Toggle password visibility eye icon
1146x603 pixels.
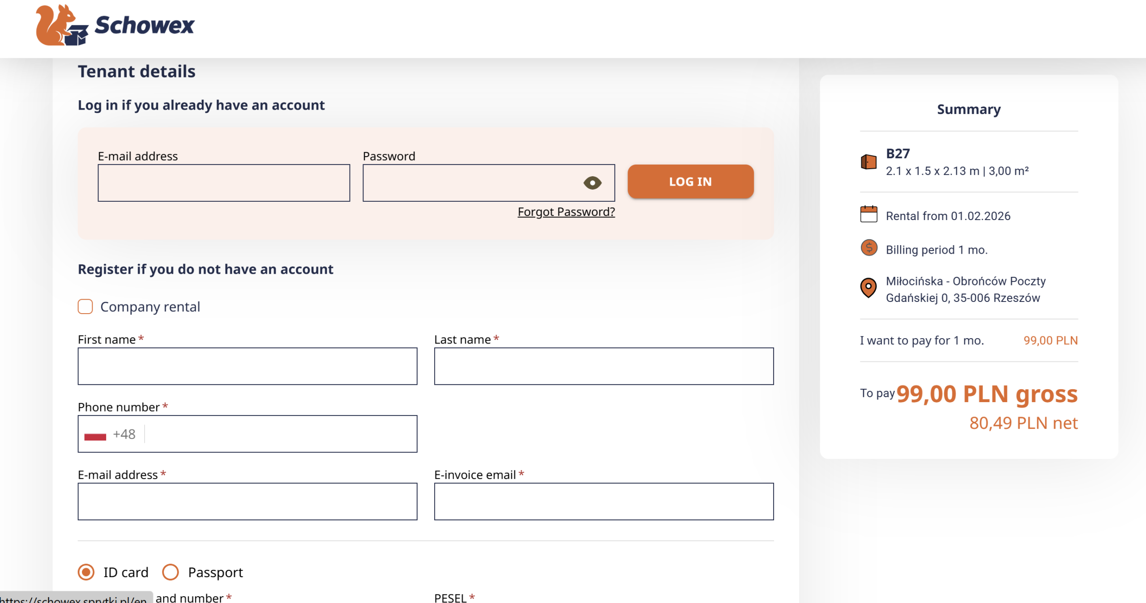[592, 183]
